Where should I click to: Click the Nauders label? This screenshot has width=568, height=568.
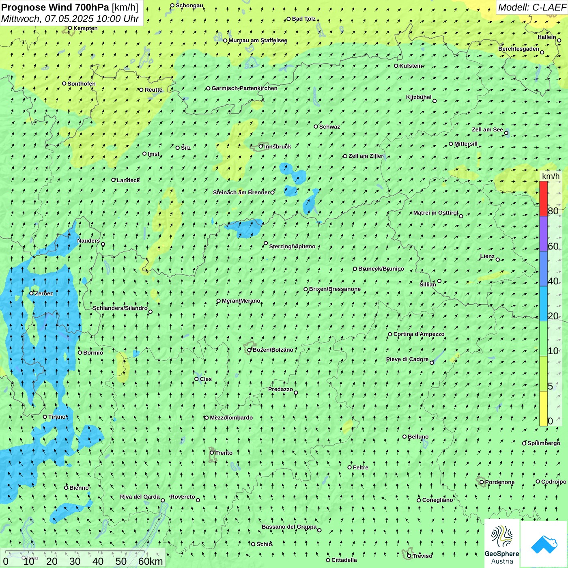click(88, 241)
